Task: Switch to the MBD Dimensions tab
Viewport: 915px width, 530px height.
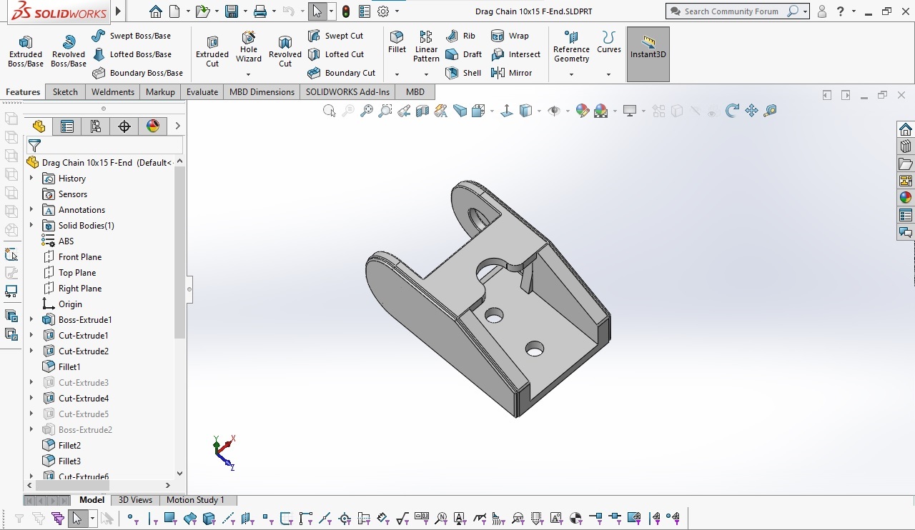Action: [262, 92]
